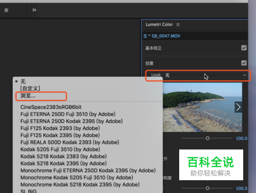Select Kodak 5205 Fuji 3510 look
The height and width of the screenshot is (193, 256).
point(60,149)
